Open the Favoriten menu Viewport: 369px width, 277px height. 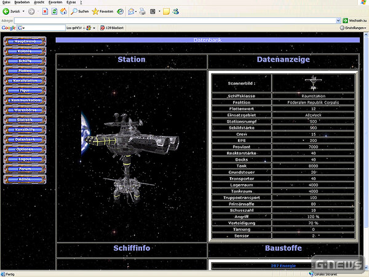(55, 2)
